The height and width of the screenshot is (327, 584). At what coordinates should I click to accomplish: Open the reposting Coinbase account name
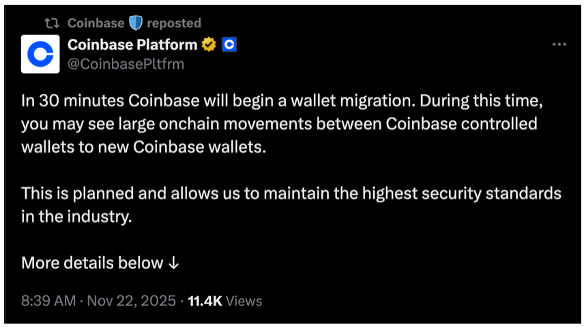pyautogui.click(x=96, y=23)
